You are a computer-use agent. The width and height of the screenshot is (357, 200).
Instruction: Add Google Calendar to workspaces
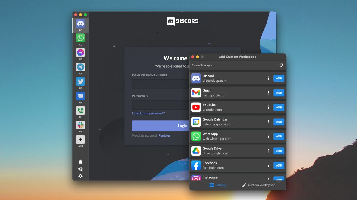pos(279,122)
